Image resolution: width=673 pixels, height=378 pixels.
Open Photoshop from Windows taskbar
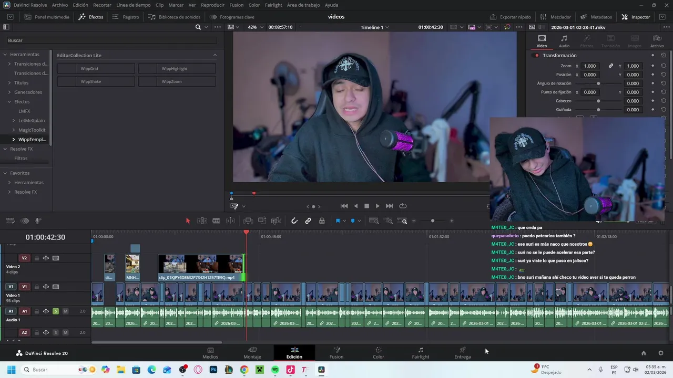(213, 370)
